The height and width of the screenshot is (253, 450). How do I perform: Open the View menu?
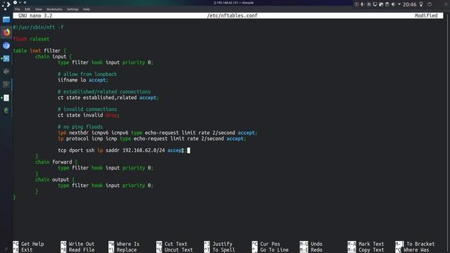tap(39, 9)
